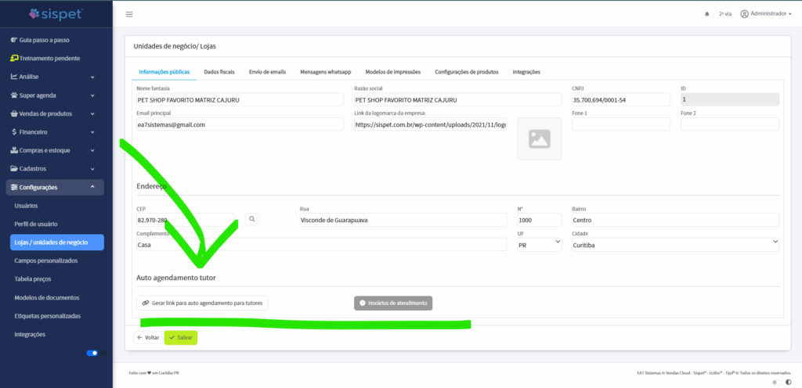Screen dimensions: 802x388
Task: Click the hamburger menu icon
Action: point(129,14)
